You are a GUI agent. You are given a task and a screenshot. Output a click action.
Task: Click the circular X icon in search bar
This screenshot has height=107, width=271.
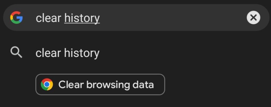(x=253, y=18)
